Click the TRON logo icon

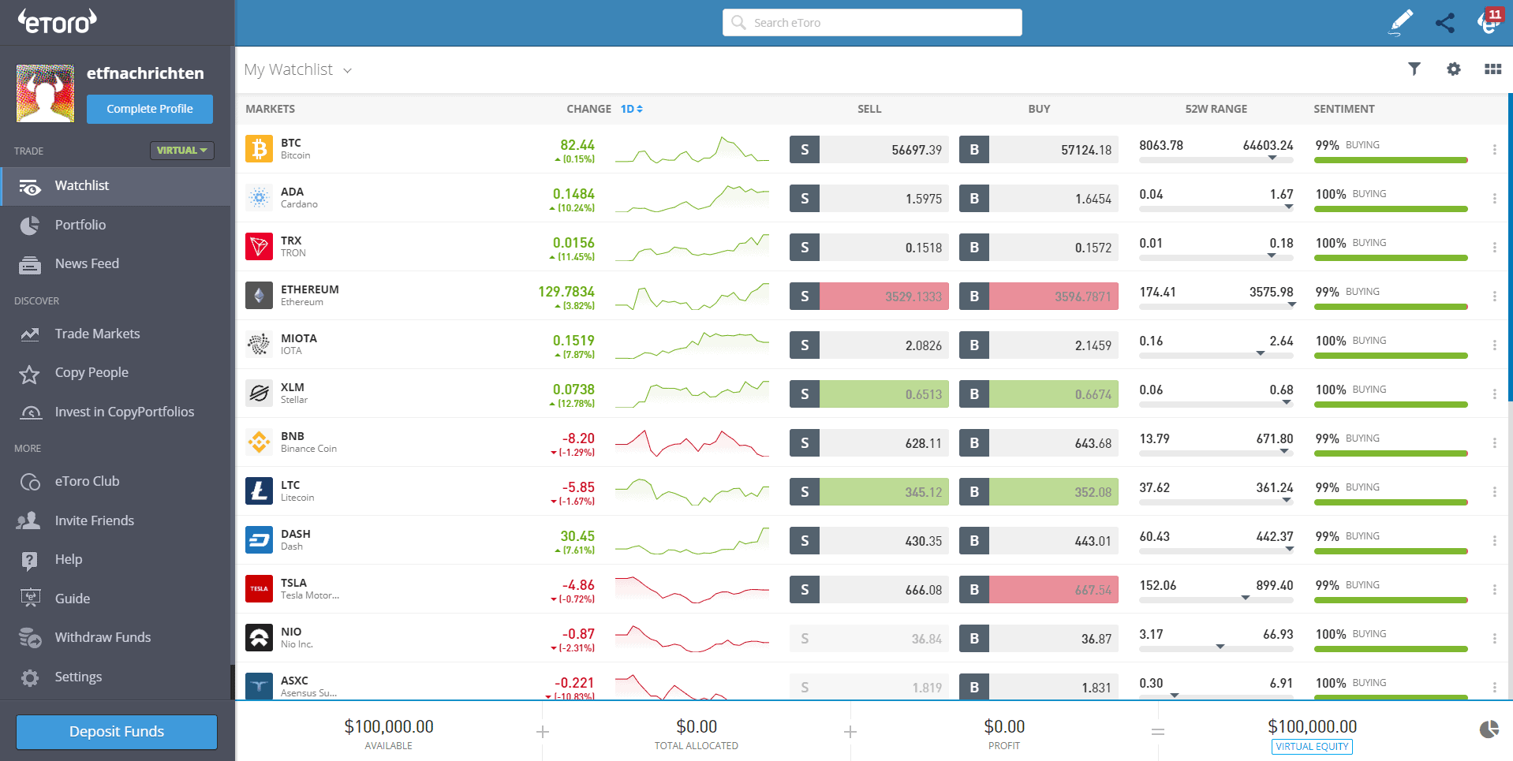pos(259,246)
